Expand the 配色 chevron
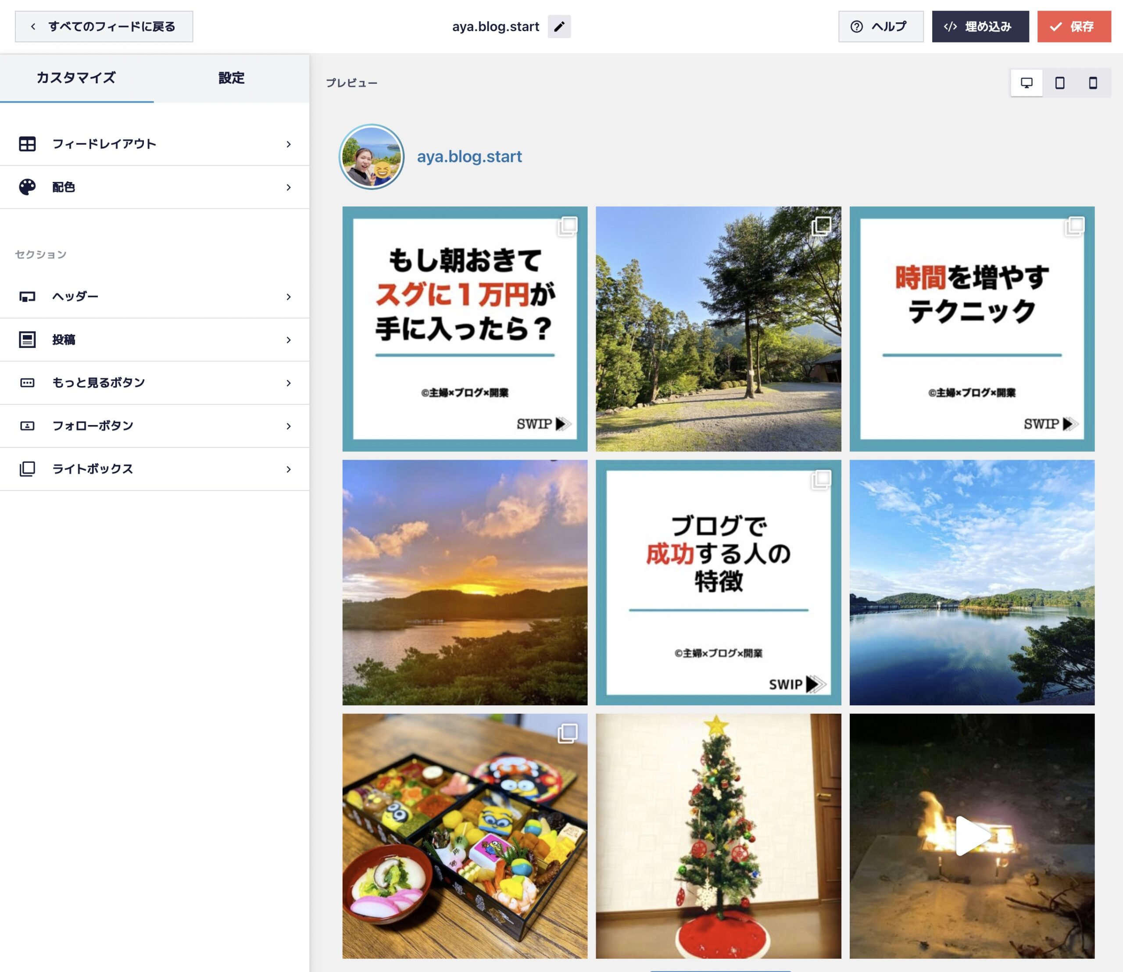Image resolution: width=1123 pixels, height=972 pixels. pyautogui.click(x=289, y=188)
